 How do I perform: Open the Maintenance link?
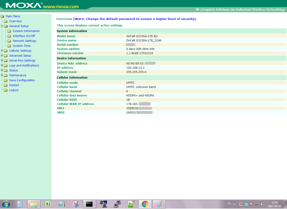pyautogui.click(x=18, y=75)
